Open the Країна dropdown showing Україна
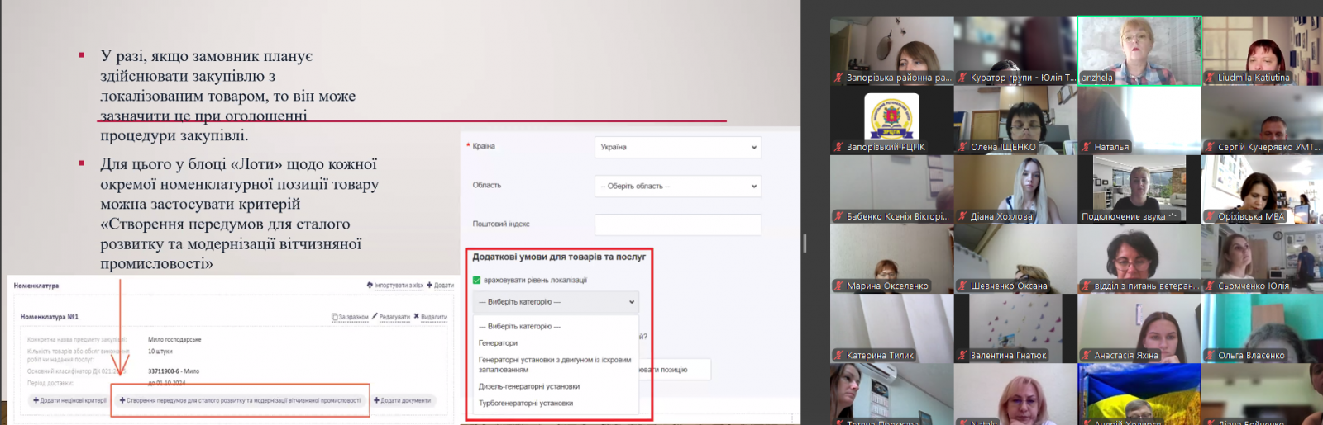 (677, 148)
